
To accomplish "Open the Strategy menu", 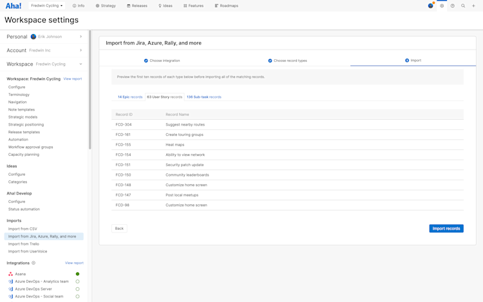I will 106,6.
